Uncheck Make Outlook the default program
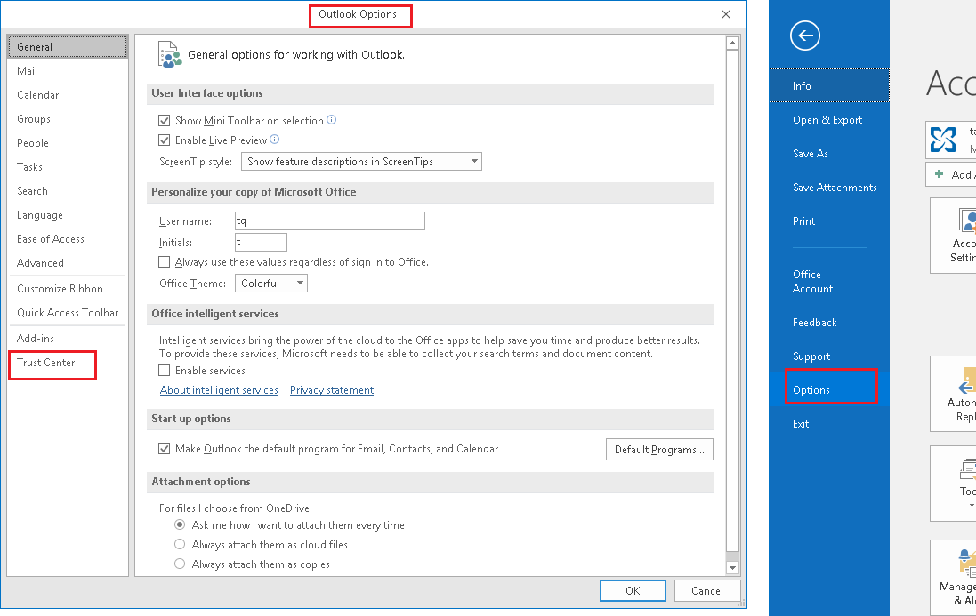 coord(165,449)
